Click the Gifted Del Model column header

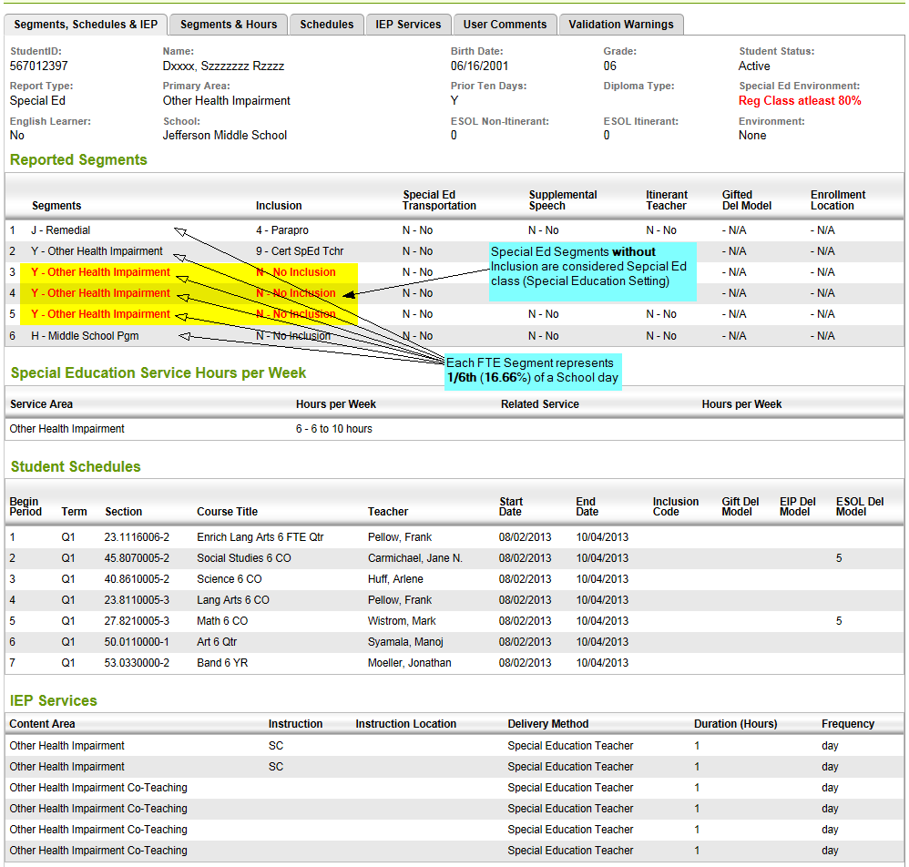point(747,200)
